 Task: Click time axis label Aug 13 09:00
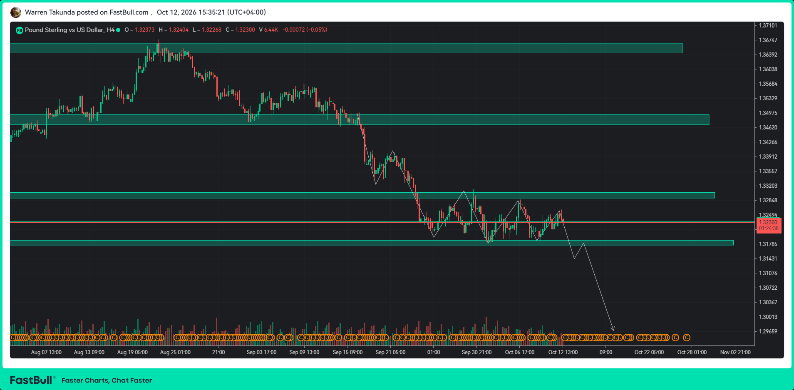click(89, 353)
